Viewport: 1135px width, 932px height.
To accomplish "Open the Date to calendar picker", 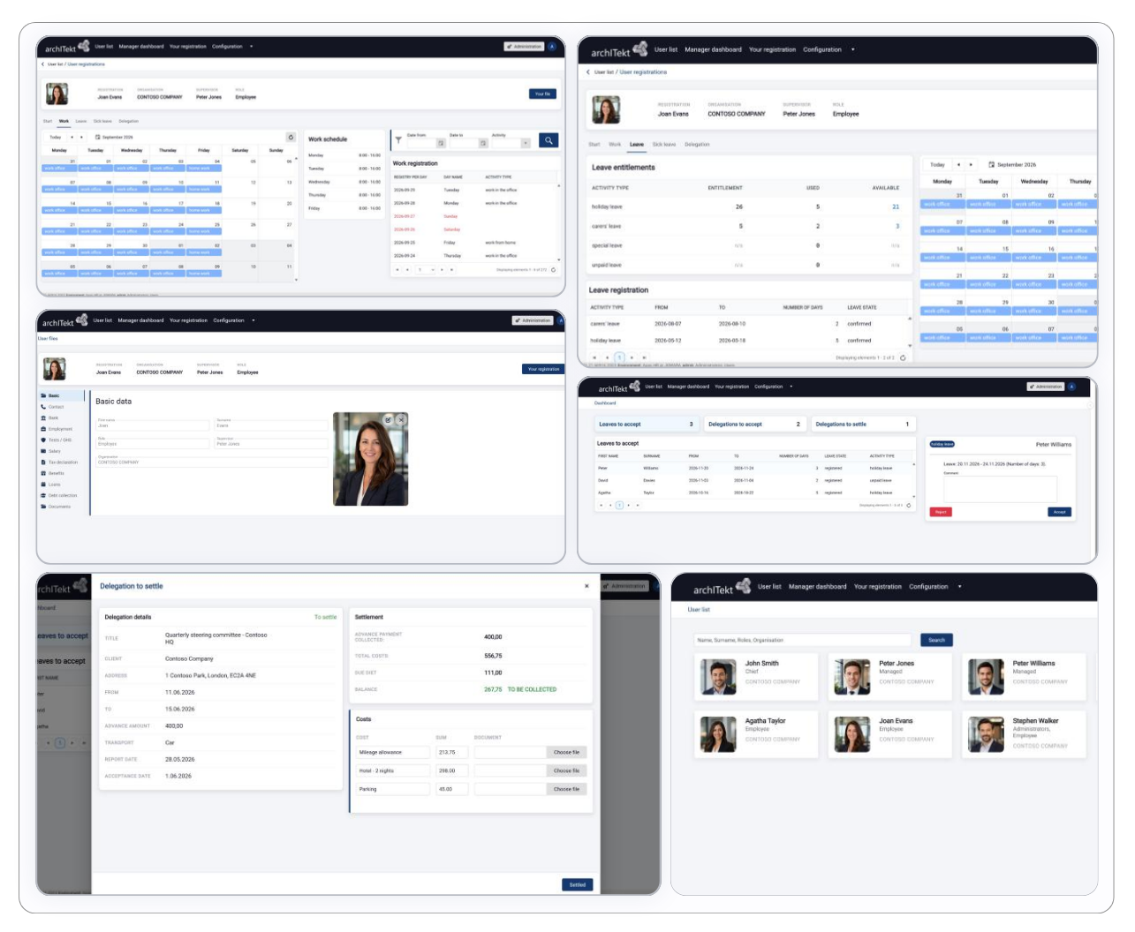I will pyautogui.click(x=483, y=143).
